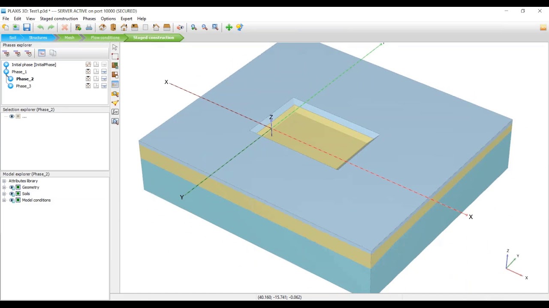Click the green Move/pan arrows icon
549x308 pixels.
229,27
